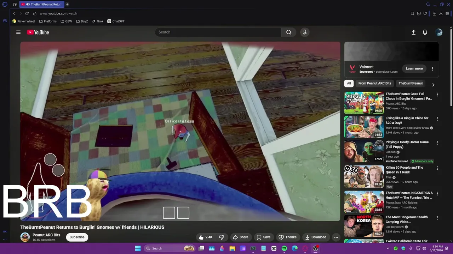Open the ChatGPT bookmark
Screen dimensions: 453x254
pos(116,21)
